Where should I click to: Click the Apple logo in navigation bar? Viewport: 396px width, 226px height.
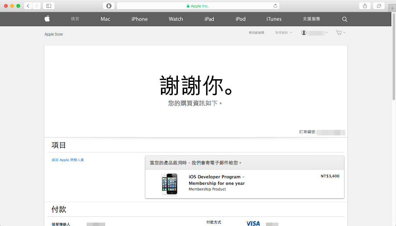pyautogui.click(x=47, y=19)
